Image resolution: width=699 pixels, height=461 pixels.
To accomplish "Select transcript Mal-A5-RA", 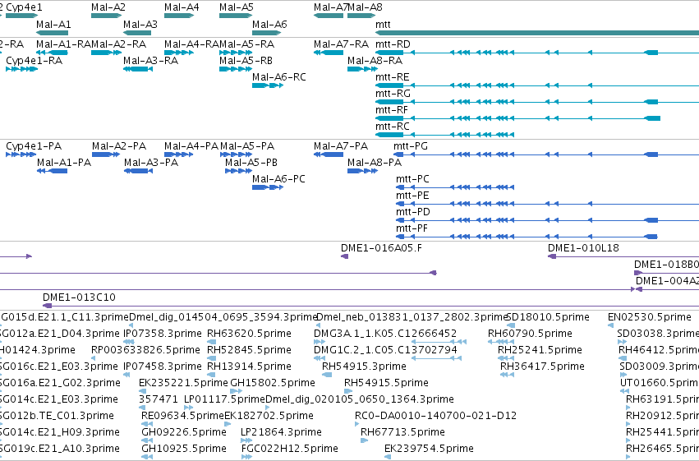I will 236,53.
